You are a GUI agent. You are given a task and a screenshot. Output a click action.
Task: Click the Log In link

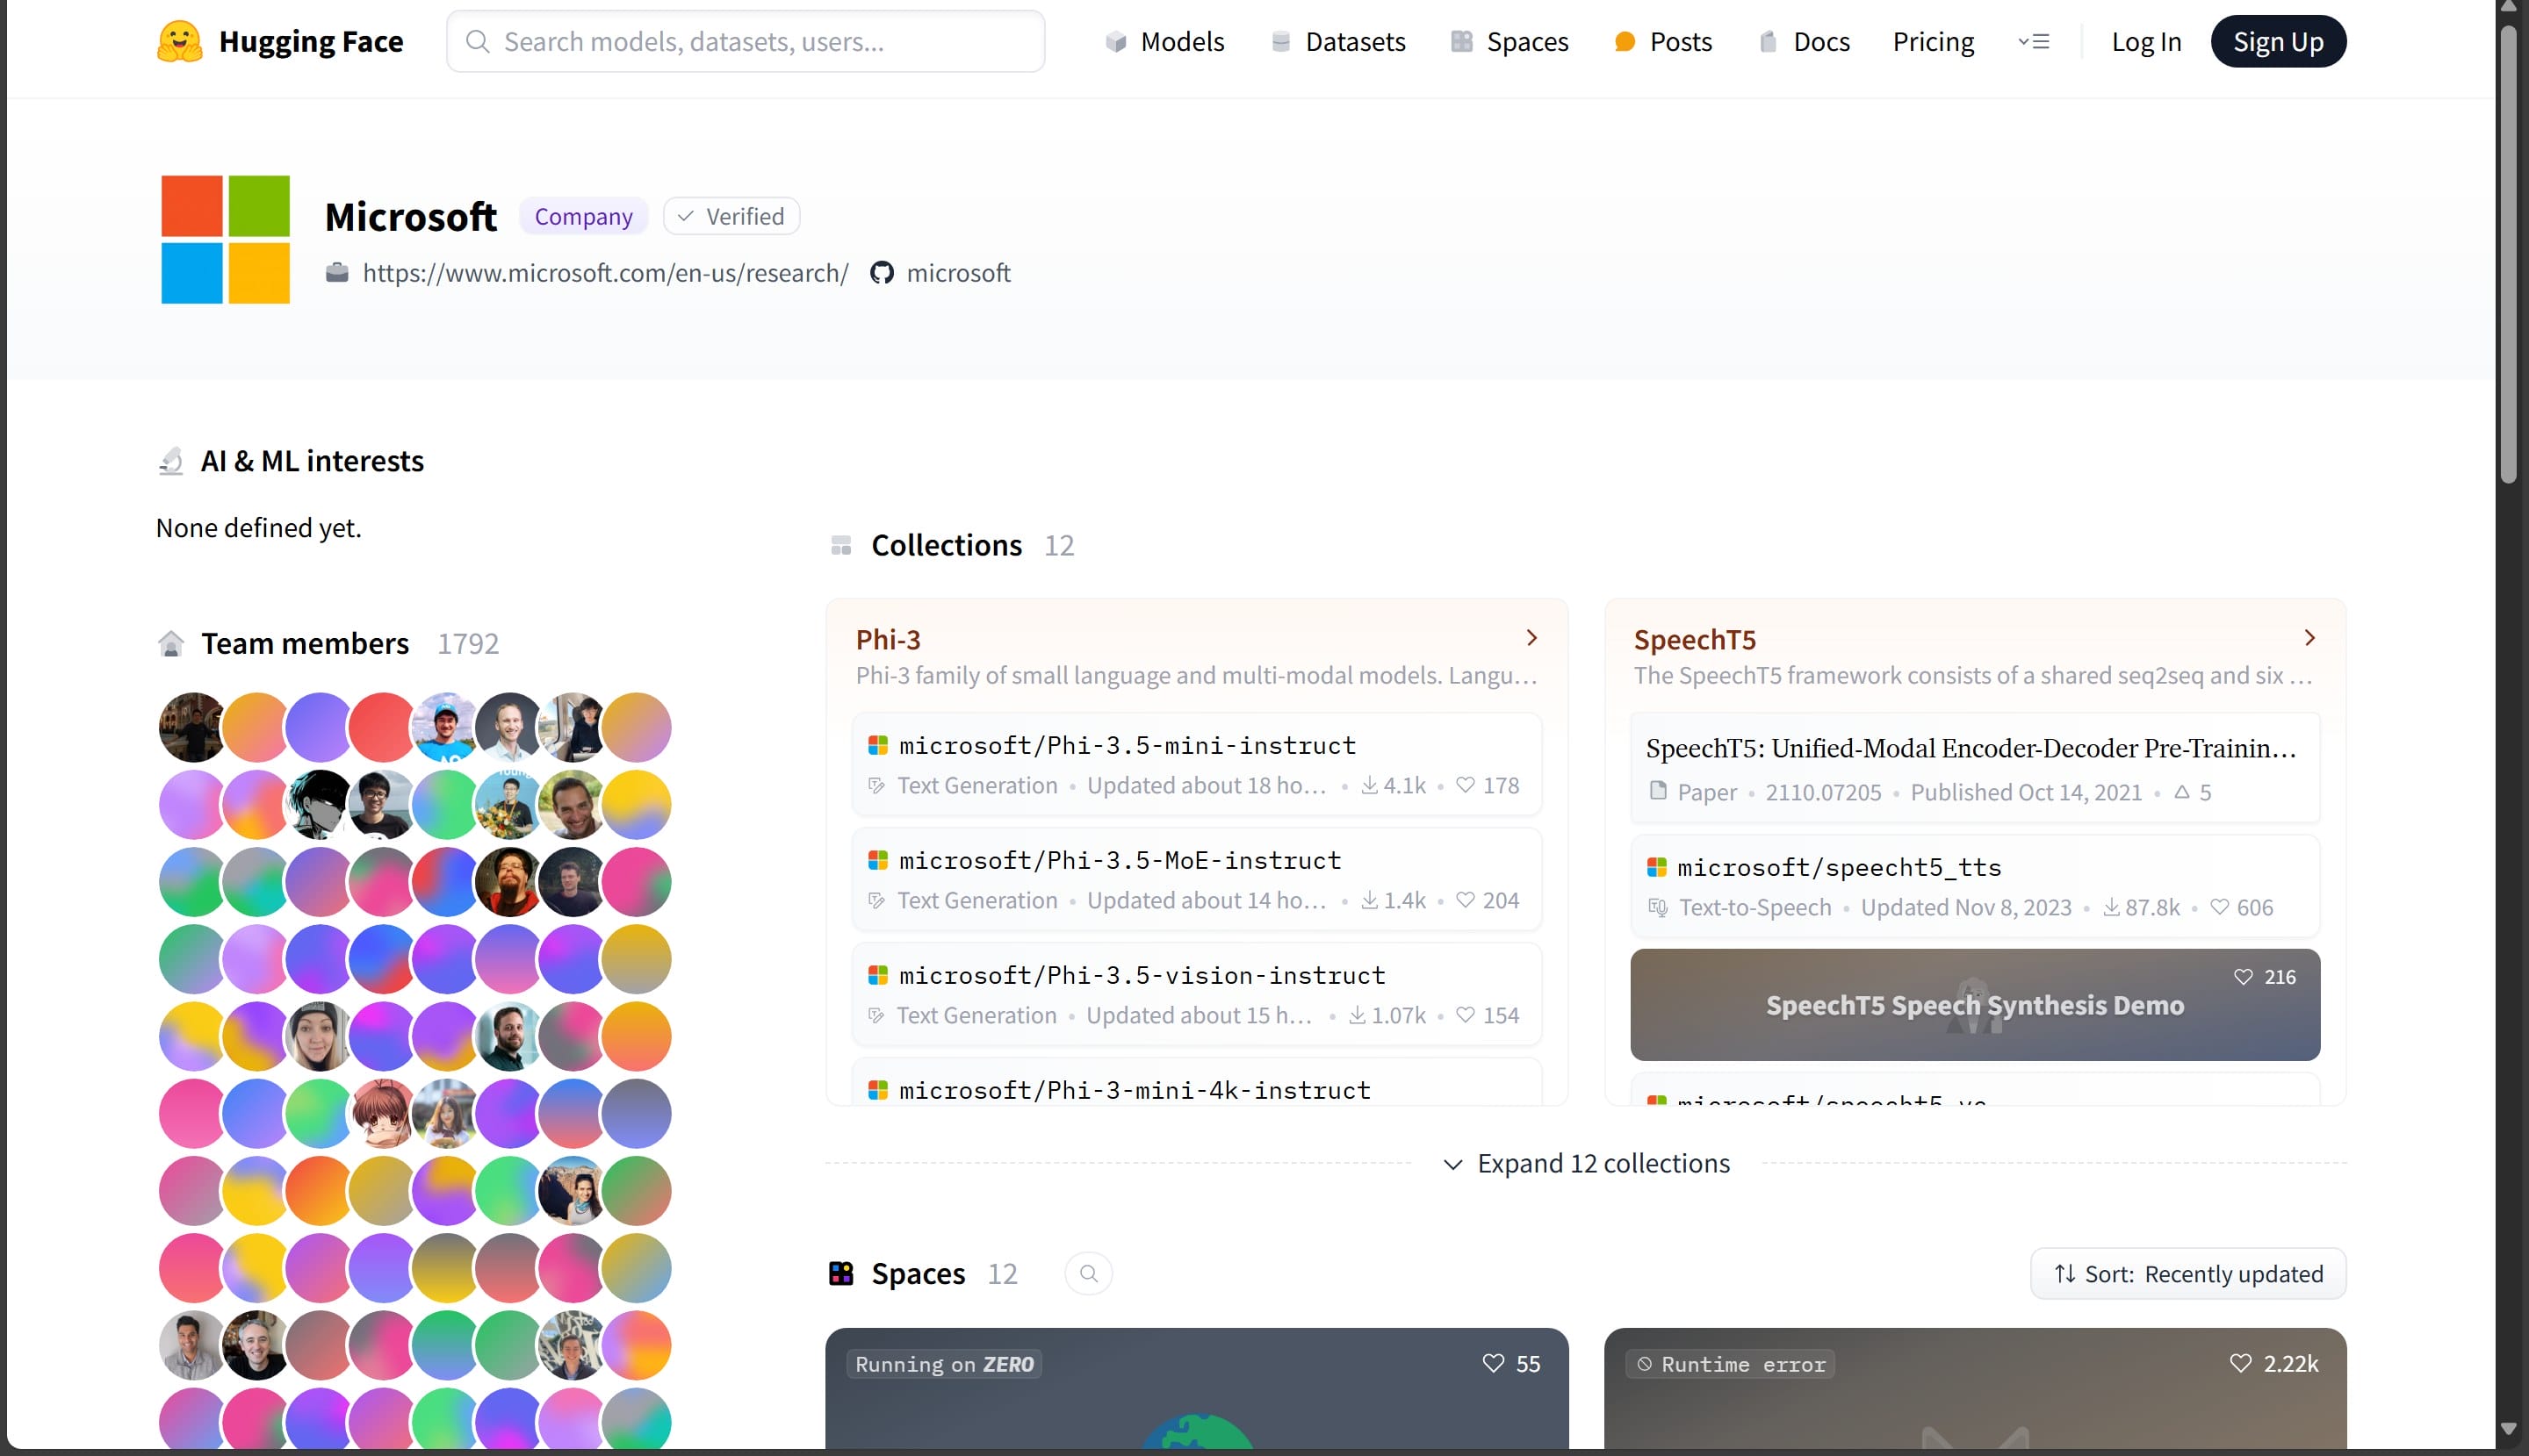click(2146, 42)
